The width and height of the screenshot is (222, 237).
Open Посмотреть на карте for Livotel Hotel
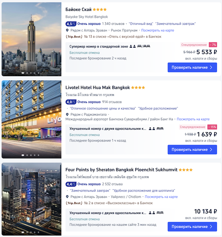click(x=193, y=119)
